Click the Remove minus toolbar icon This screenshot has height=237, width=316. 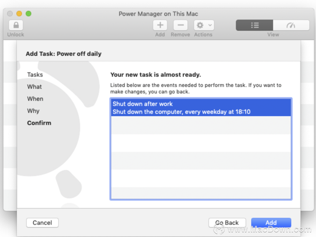tap(181, 26)
